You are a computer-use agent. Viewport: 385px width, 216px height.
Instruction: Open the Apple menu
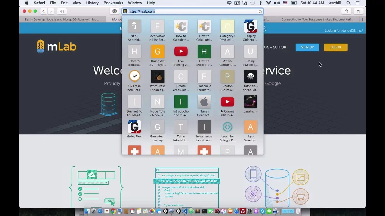[x=26, y=3]
